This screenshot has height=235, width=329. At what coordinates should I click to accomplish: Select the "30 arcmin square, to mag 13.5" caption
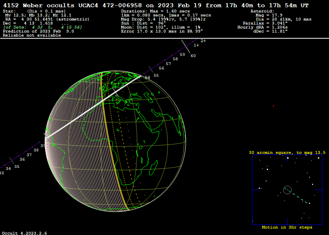click(287, 153)
